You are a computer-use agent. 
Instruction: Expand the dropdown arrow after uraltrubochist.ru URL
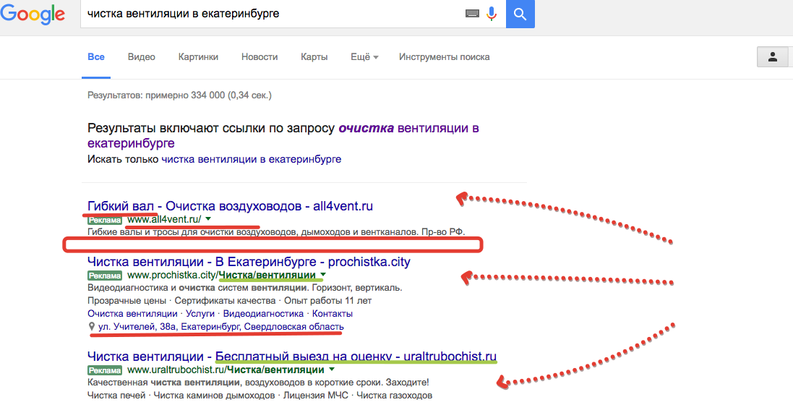click(331, 370)
